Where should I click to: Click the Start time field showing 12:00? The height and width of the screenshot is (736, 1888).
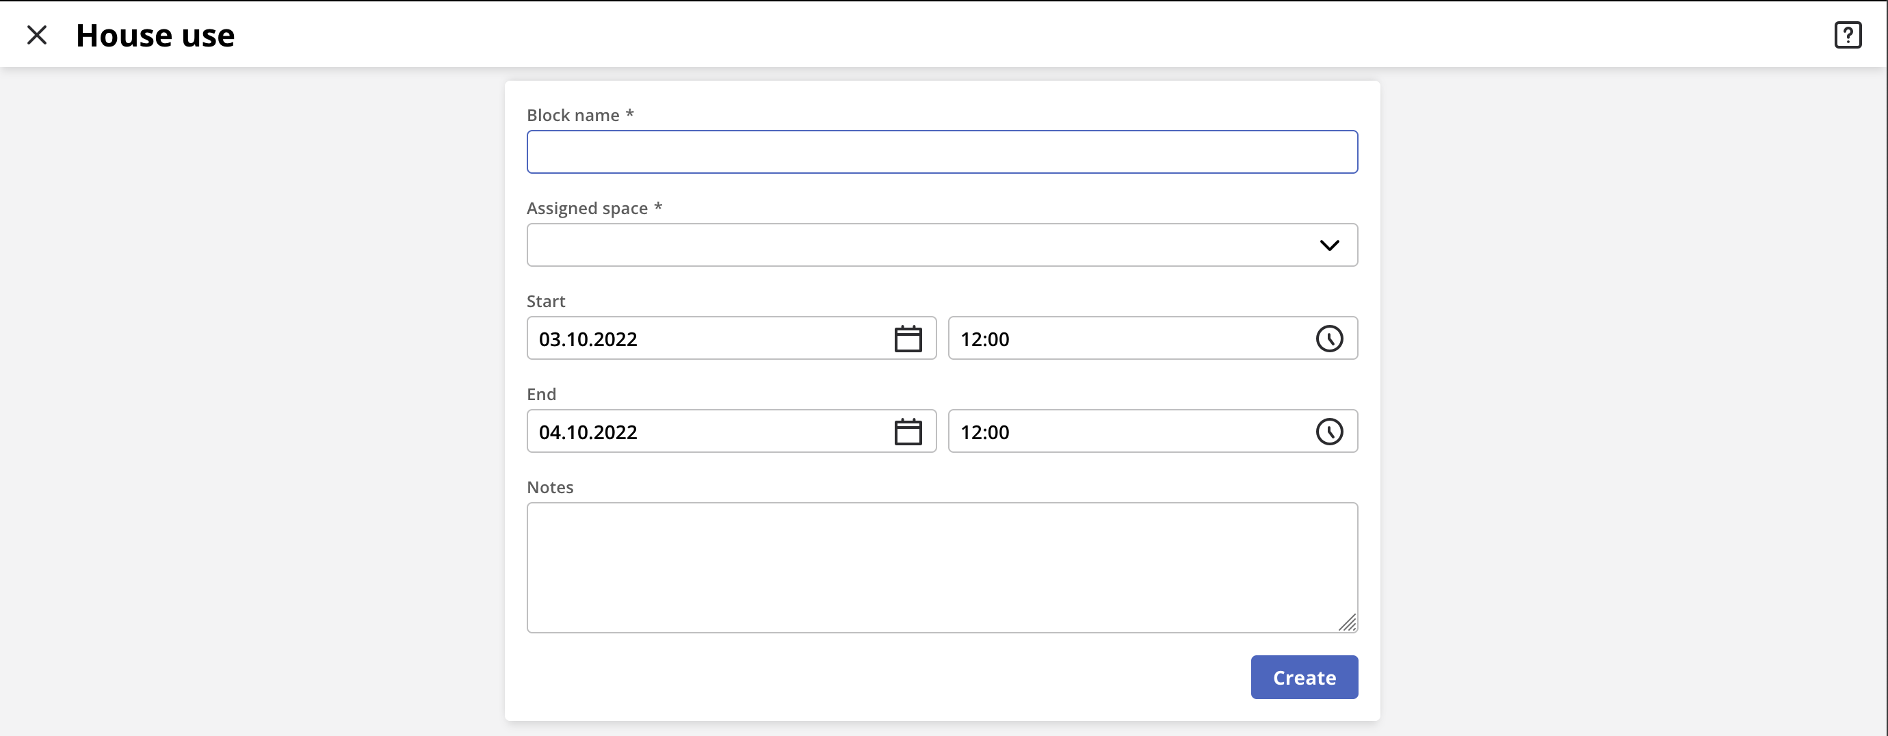1129,339
